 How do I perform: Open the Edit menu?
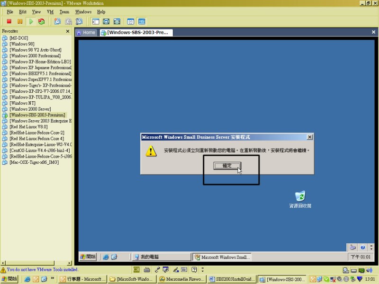coord(23,12)
